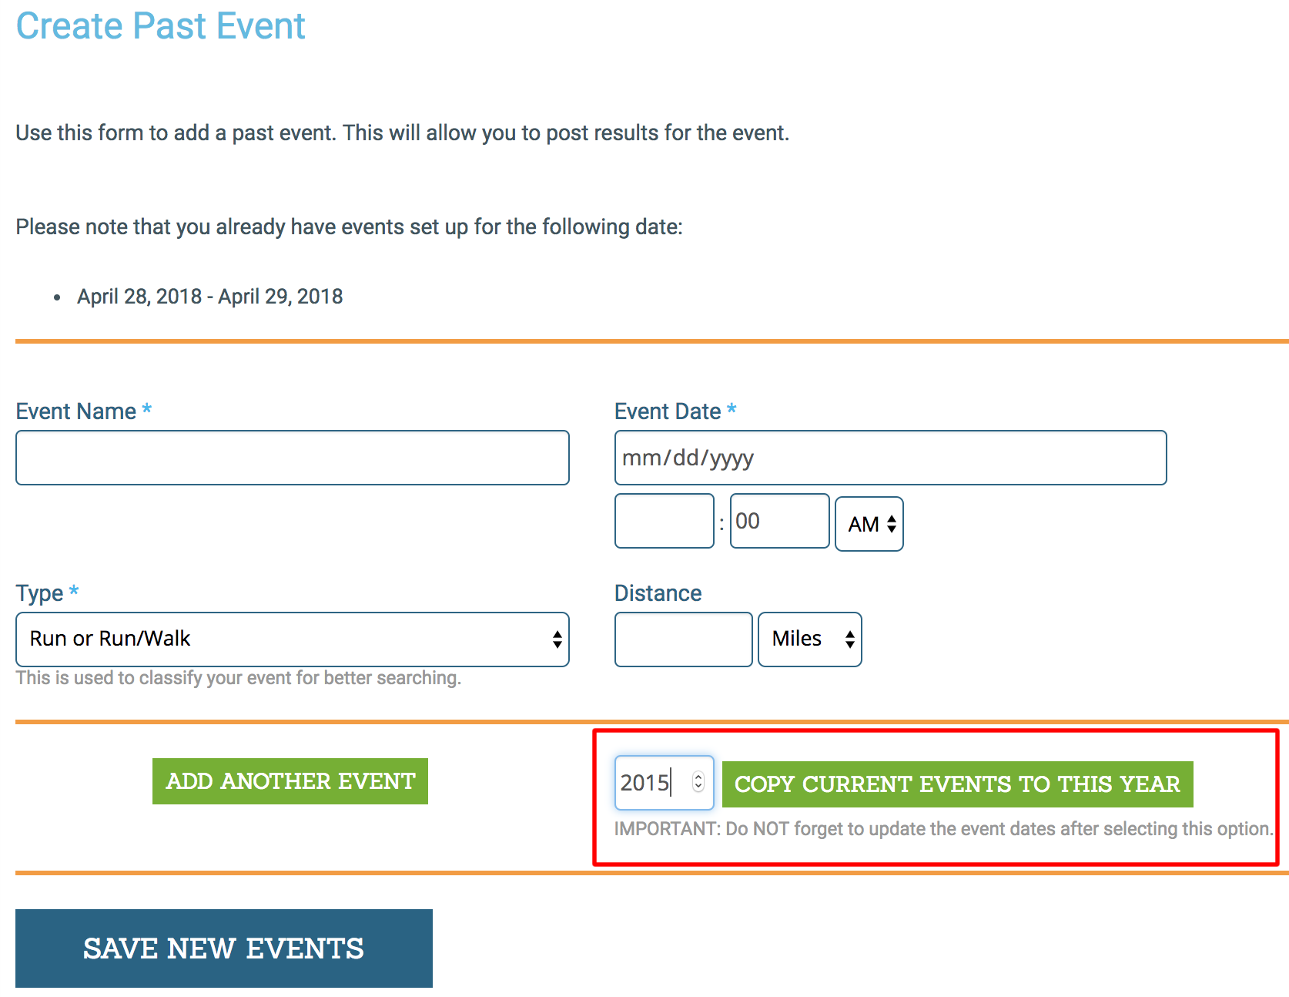Click the Create Past Event heading
The image size is (1289, 997).
point(160,25)
